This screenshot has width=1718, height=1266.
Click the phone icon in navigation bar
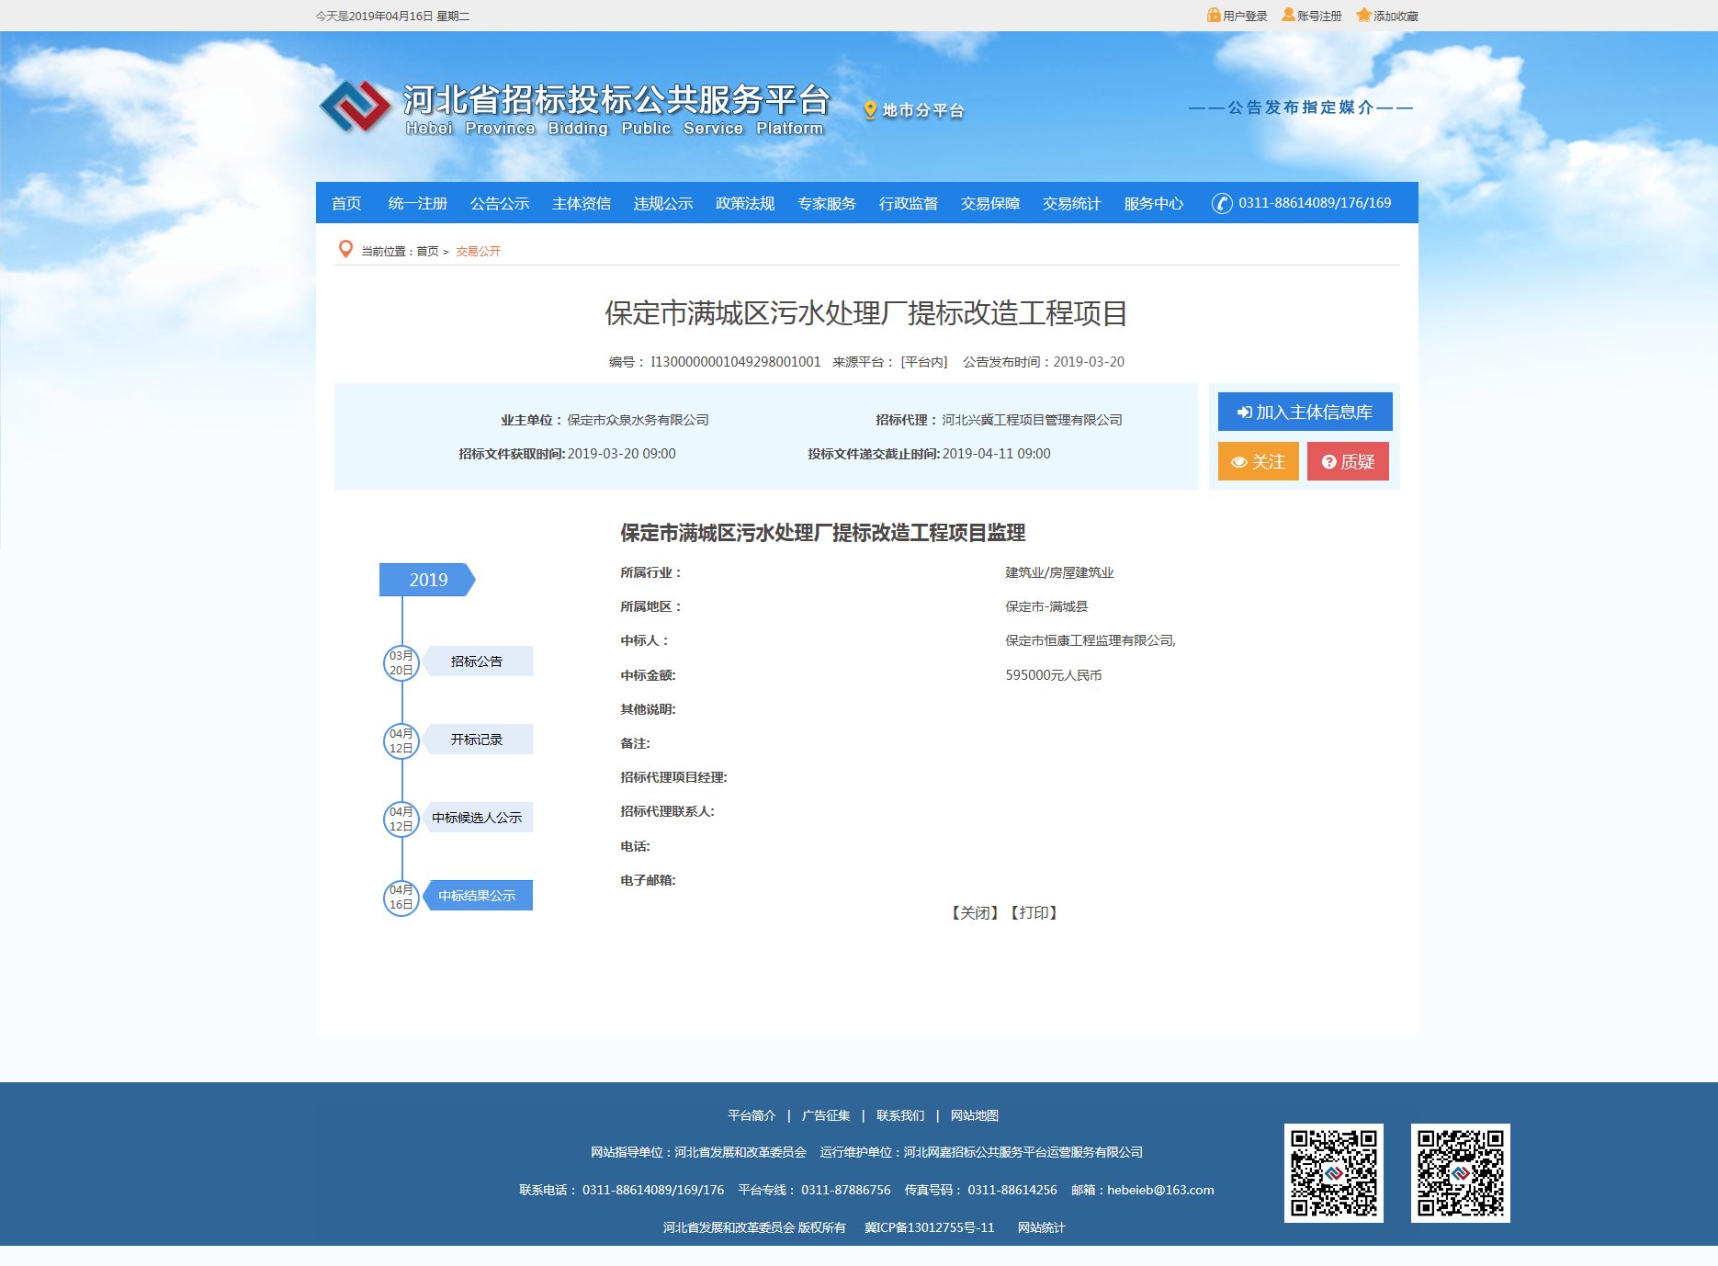coord(1222,203)
